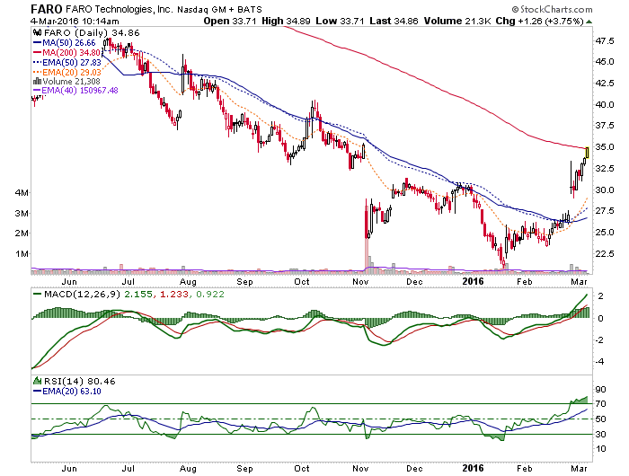Click the candlestick icon beside FARO (Daily)

(x=38, y=33)
